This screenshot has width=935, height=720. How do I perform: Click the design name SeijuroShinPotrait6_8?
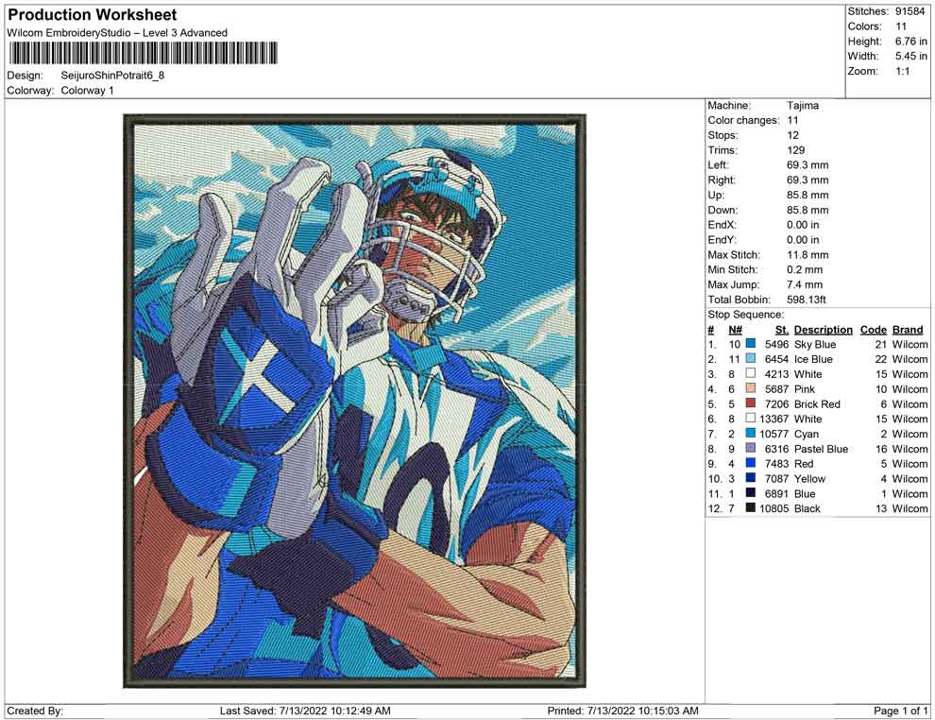[112, 76]
